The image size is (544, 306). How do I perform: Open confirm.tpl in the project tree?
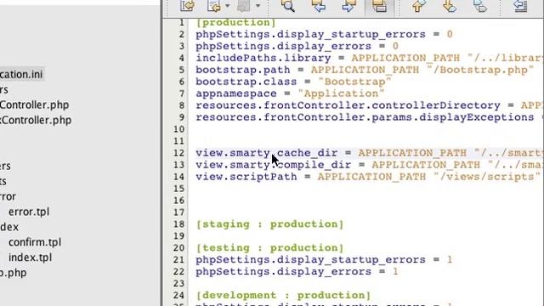tap(35, 242)
